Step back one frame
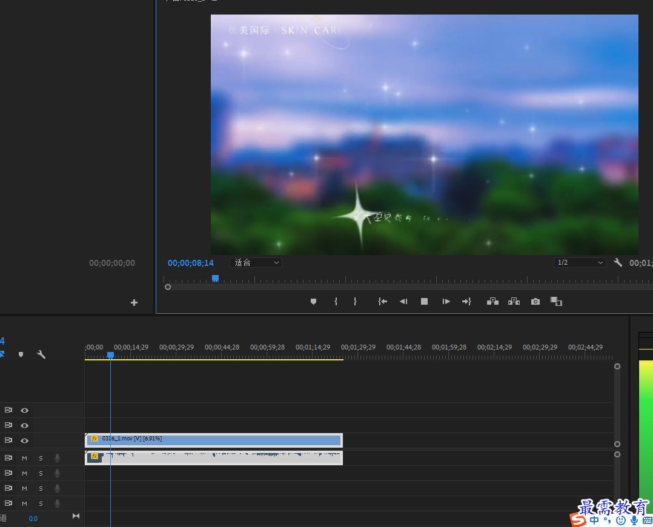This screenshot has width=653, height=527. [403, 301]
